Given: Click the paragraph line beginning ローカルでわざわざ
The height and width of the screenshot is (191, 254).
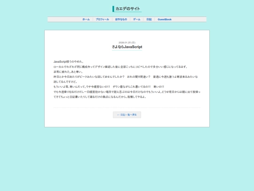Looking at the screenshot, I should (x=120, y=67).
